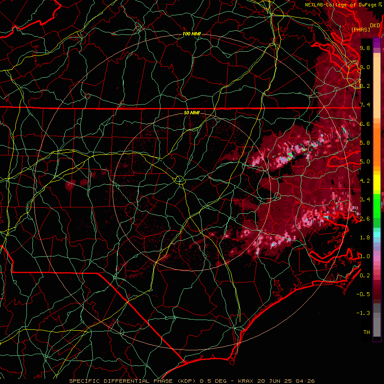Click the 8.2 value on the color scale
Image resolution: width=384 pixels, height=384 pixels.
[365, 86]
